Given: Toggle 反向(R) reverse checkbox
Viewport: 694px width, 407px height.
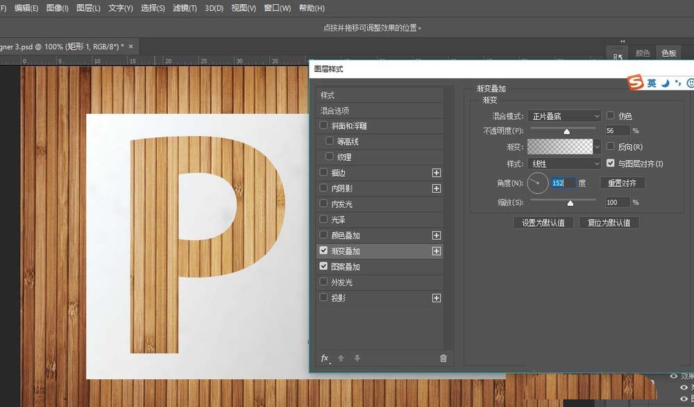Looking at the screenshot, I should (610, 146).
